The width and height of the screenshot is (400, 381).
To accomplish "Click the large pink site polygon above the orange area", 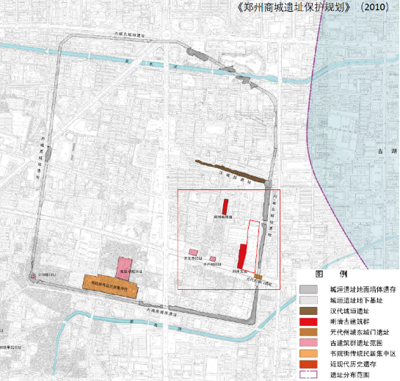I will [x=124, y=268].
